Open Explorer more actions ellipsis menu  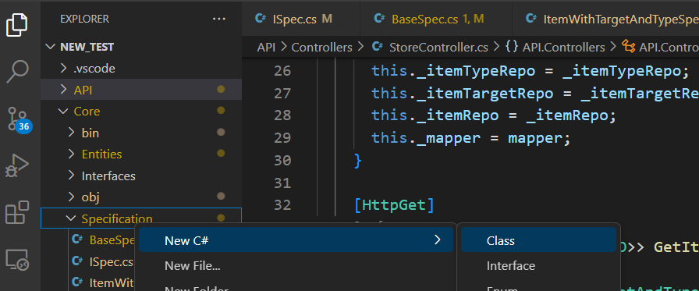[x=219, y=19]
